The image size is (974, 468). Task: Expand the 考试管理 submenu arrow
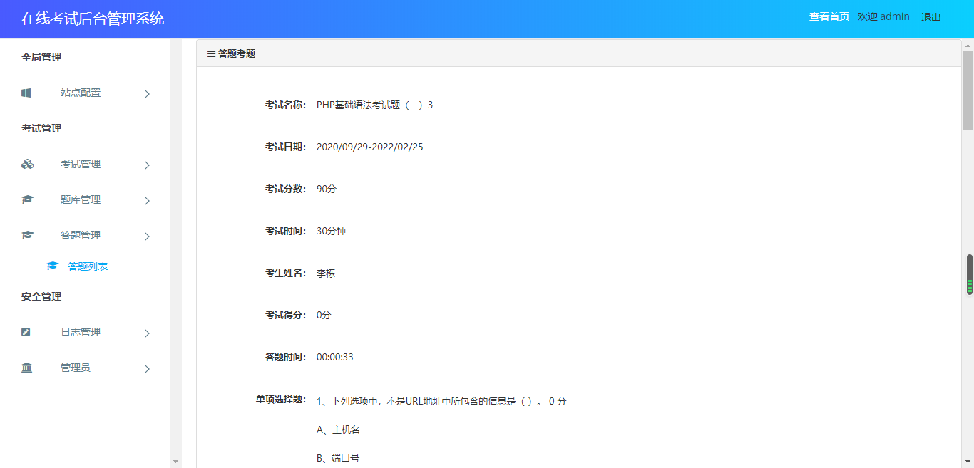click(x=147, y=165)
